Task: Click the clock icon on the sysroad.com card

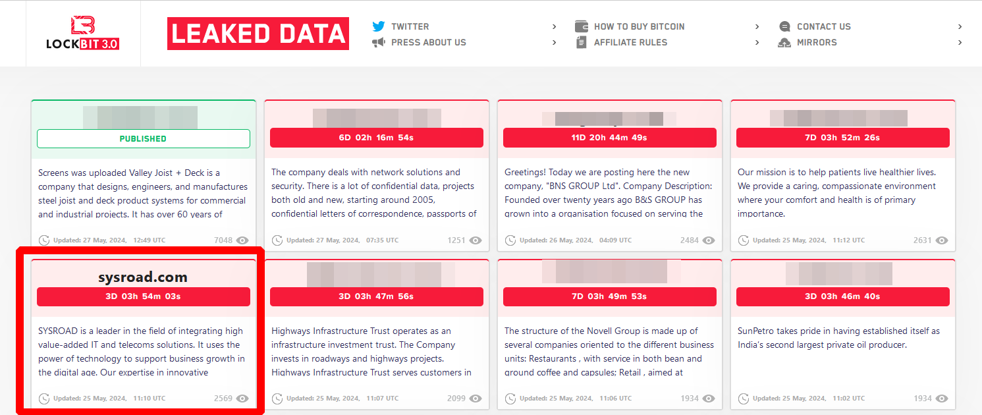Action: tap(44, 398)
